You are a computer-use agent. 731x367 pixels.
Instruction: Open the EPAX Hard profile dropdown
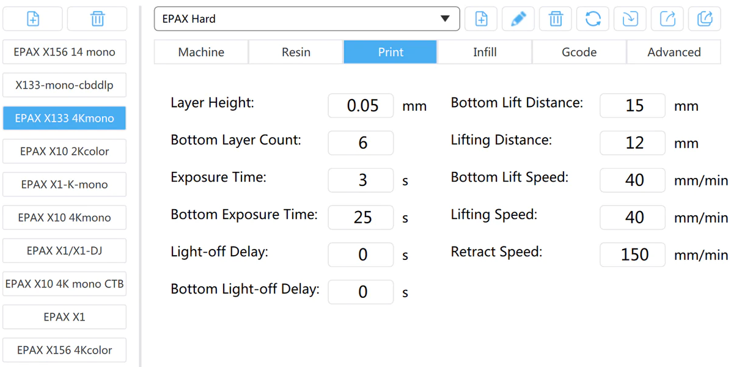[307, 19]
